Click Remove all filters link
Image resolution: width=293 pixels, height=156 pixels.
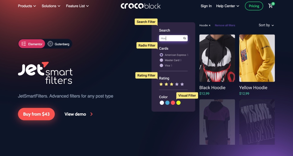point(225,25)
